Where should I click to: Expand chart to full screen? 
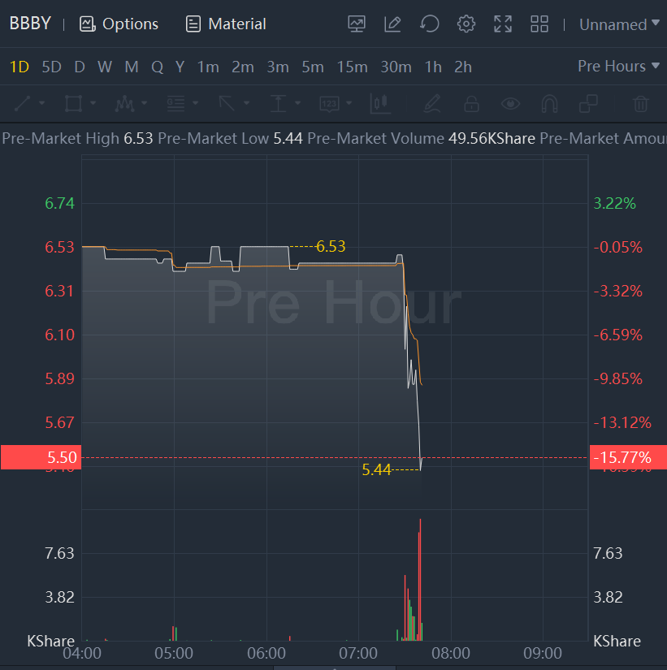(x=503, y=24)
